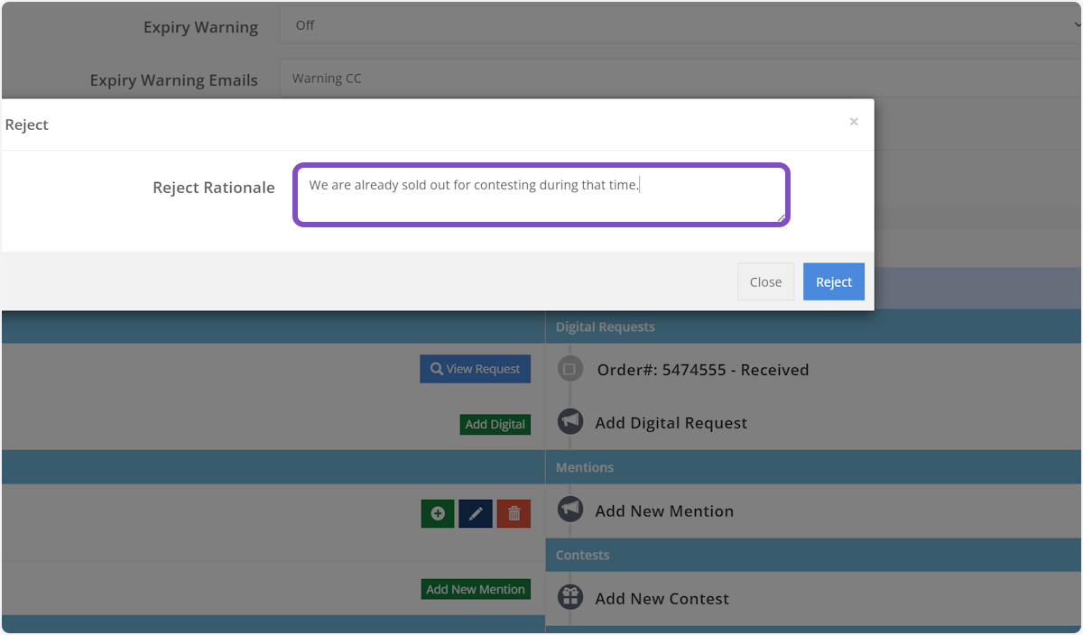The image size is (1083, 635).
Task: Select the Add Digital Request link
Action: pos(671,423)
